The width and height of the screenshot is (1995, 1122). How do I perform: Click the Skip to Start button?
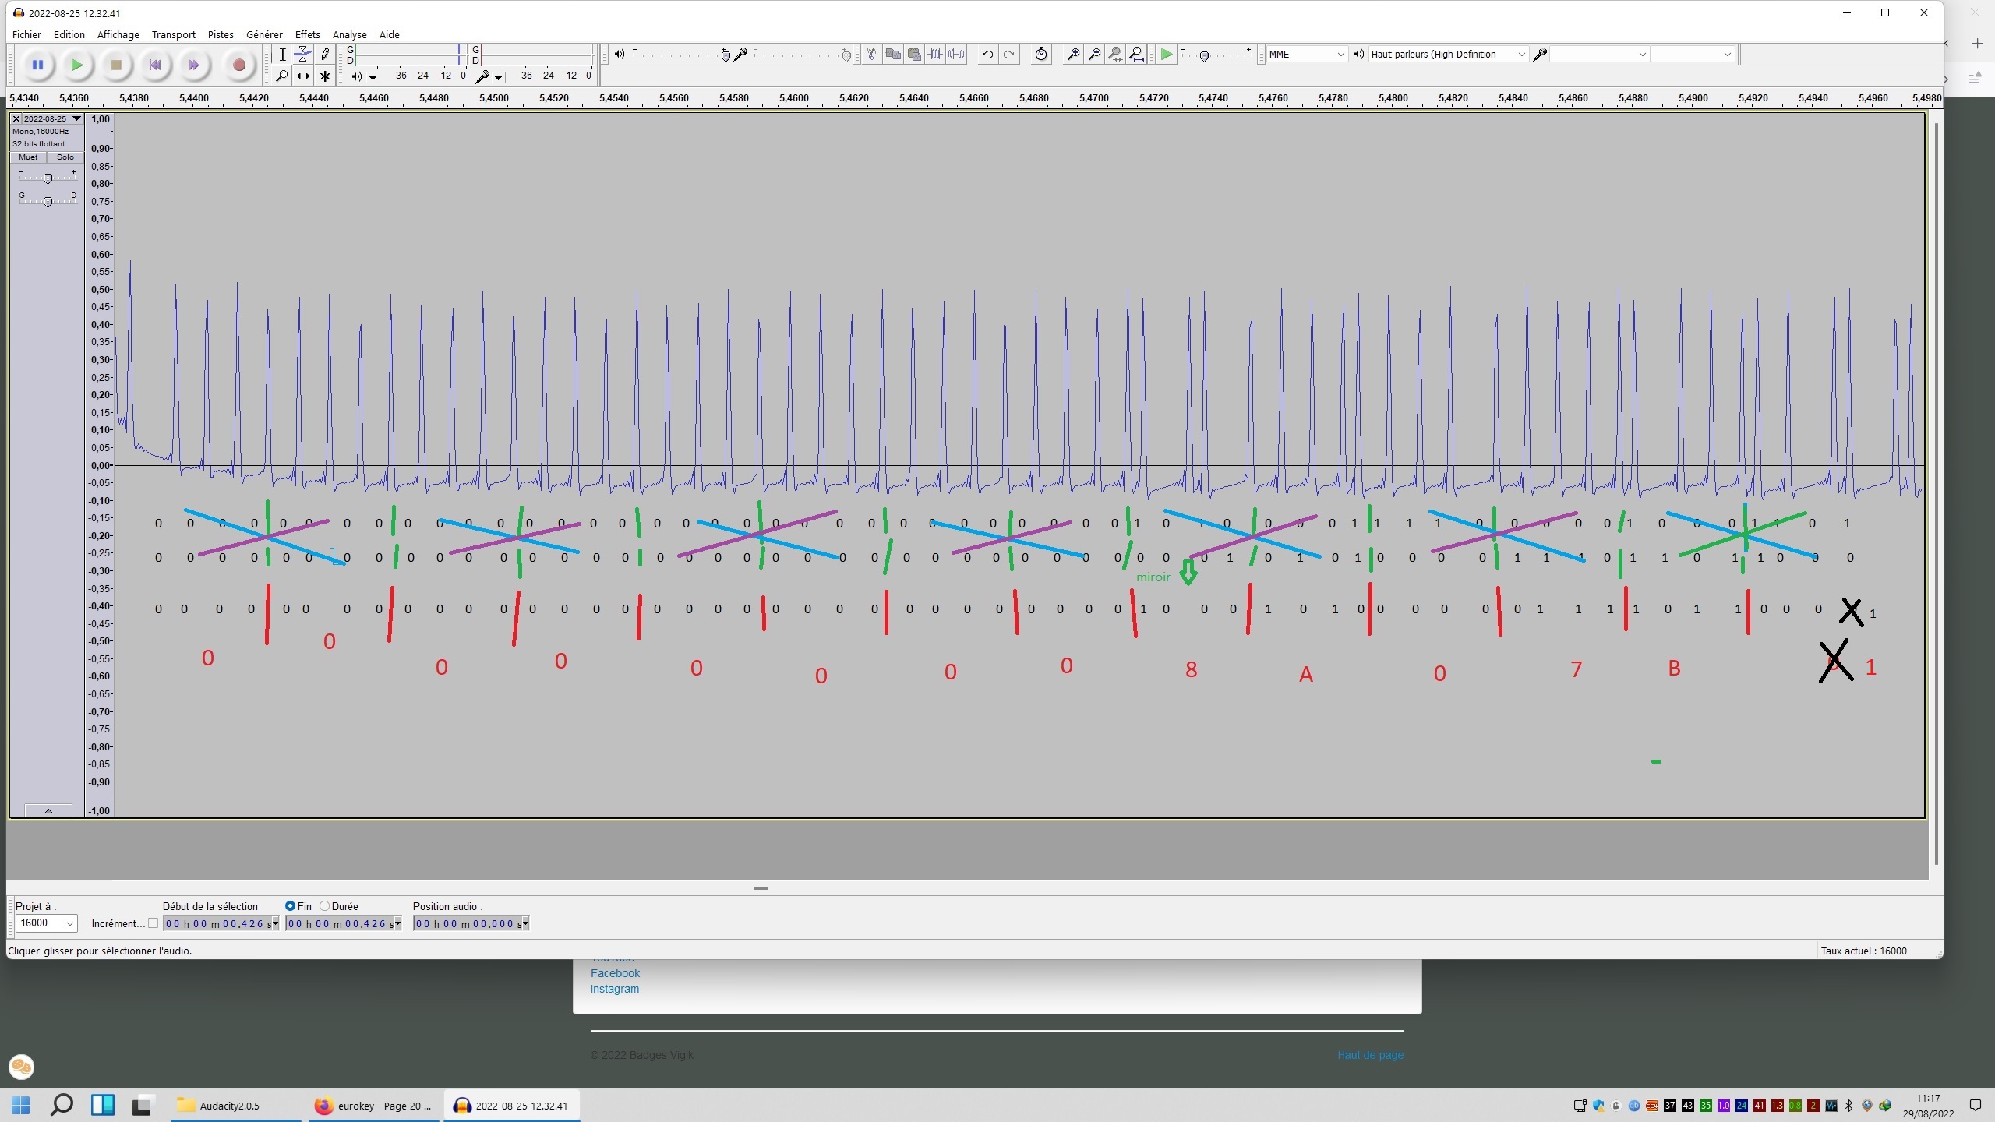pyautogui.click(x=155, y=65)
